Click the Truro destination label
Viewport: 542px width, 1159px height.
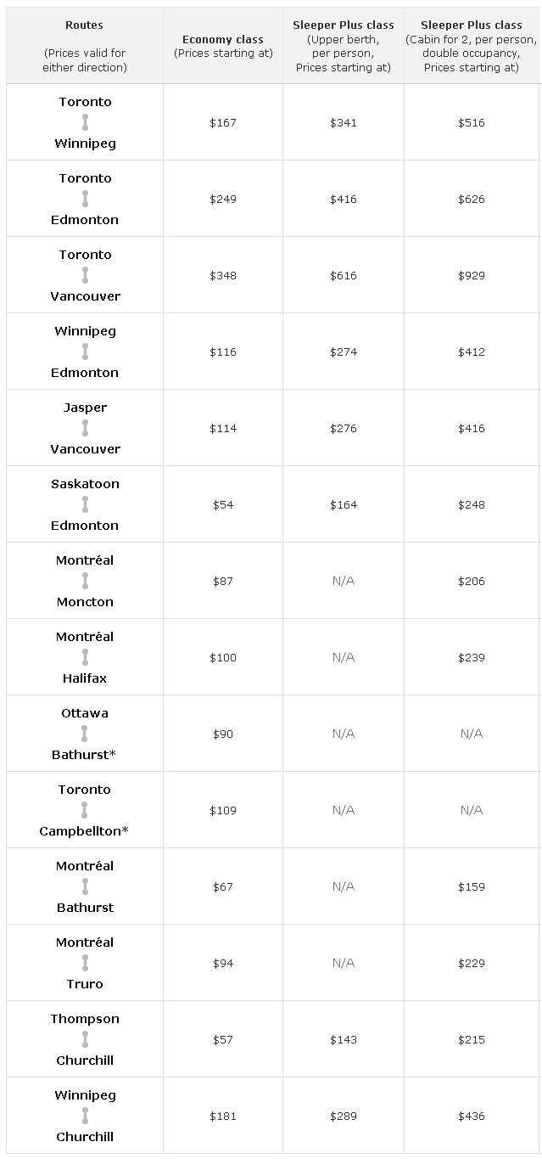(85, 983)
